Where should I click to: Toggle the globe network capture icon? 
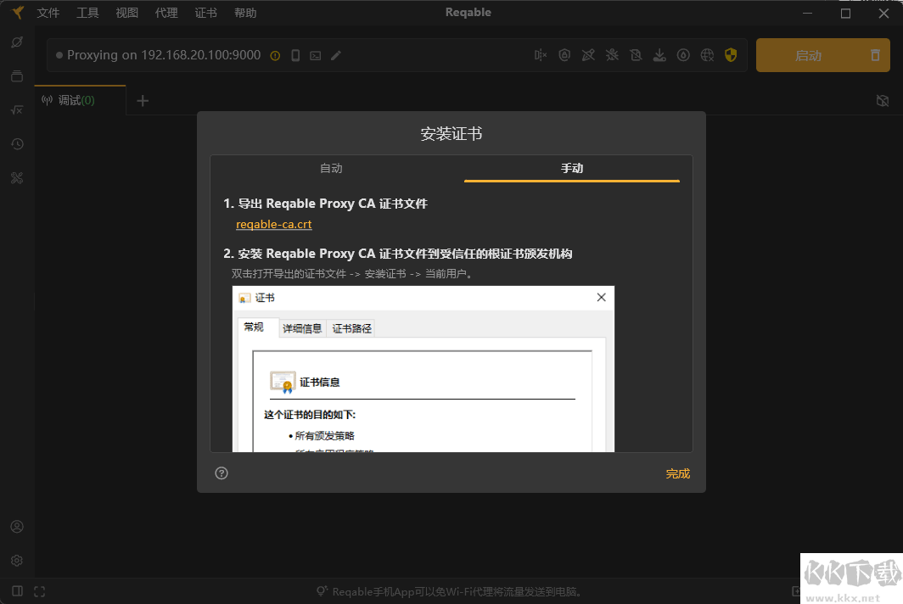click(707, 54)
